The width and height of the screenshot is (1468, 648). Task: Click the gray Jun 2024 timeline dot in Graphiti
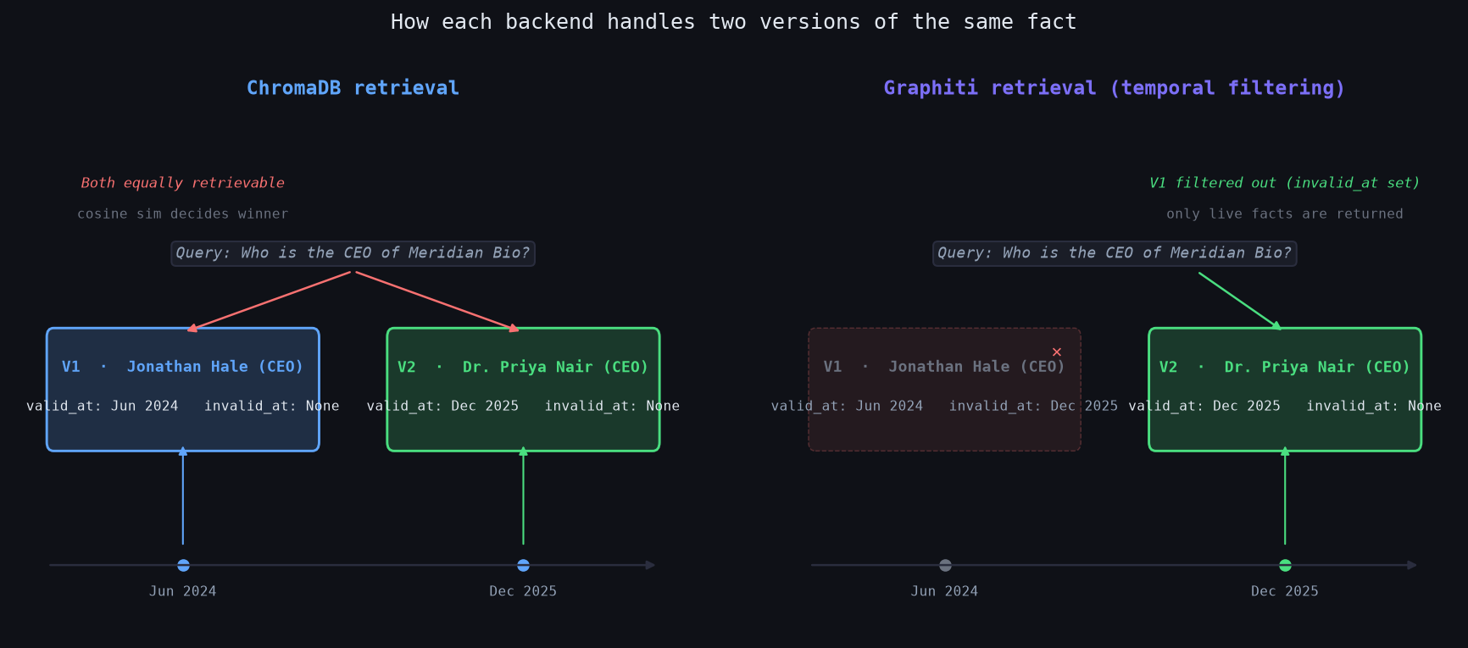coord(945,565)
